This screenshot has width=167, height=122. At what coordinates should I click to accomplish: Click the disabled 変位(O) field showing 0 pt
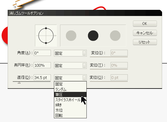(x=119, y=77)
